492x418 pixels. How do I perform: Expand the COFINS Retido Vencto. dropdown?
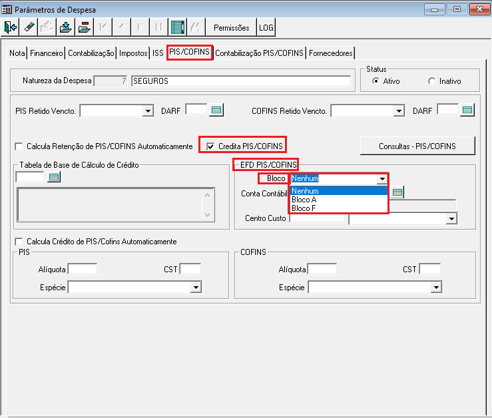click(399, 110)
